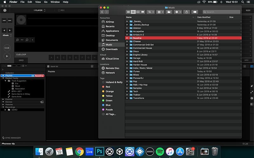Skip to the next track in the deck

click(x=10, y=21)
